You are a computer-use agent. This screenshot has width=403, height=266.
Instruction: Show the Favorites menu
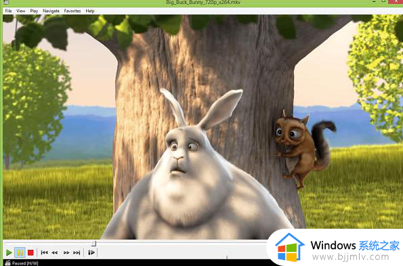pyautogui.click(x=72, y=11)
